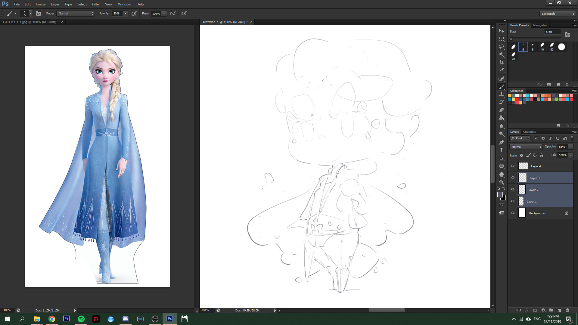Switch to CAD311-1-1.jpg document tab
578x325 pixels.
click(30, 22)
